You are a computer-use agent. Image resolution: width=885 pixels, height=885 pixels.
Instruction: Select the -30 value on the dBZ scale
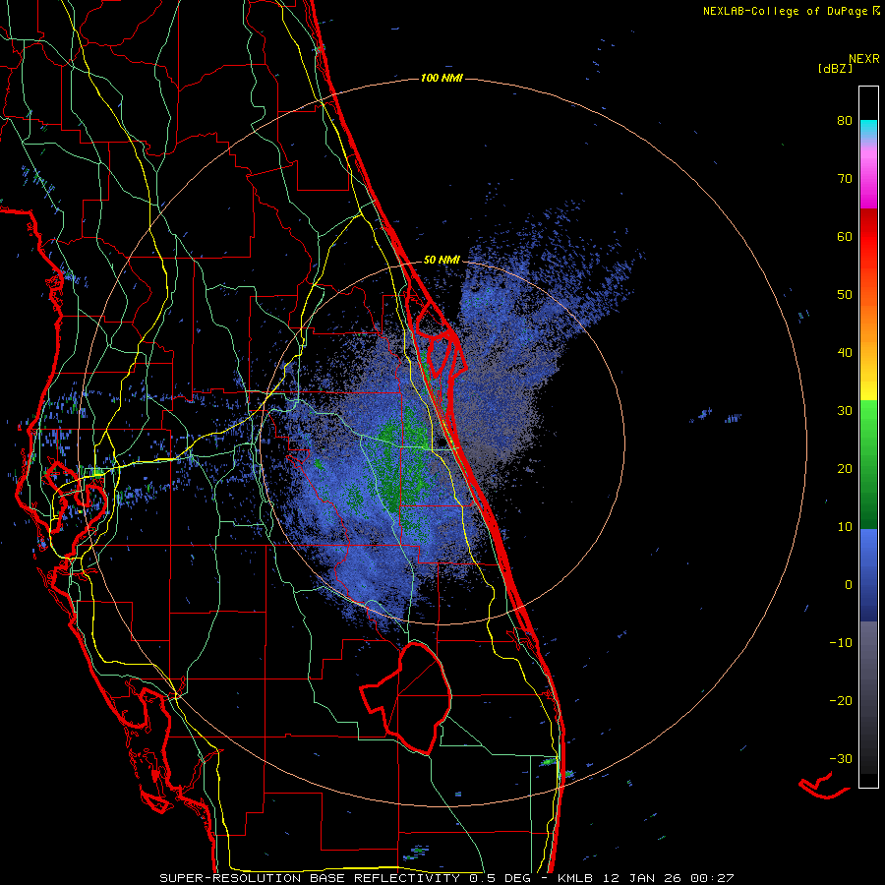click(841, 758)
